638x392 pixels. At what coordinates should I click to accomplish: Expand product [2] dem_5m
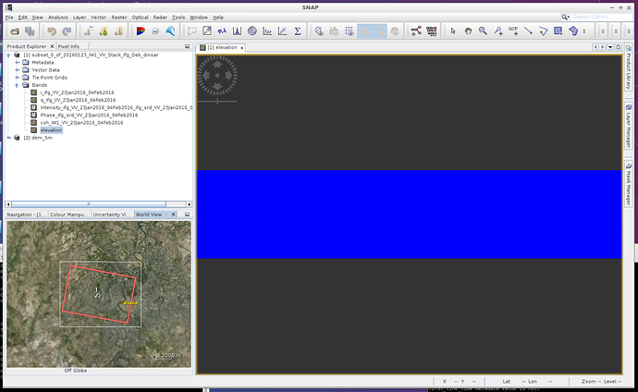click(8, 138)
